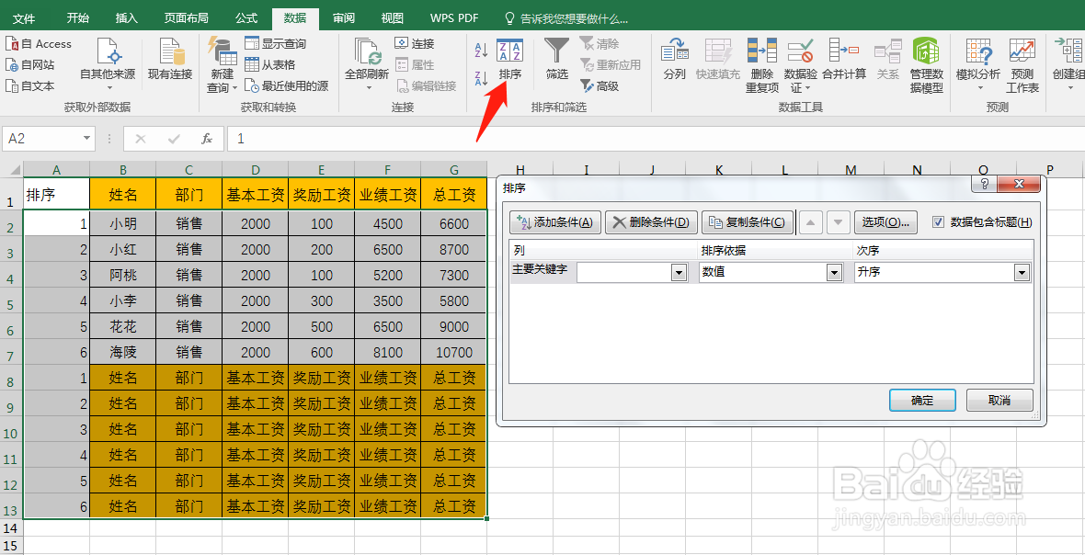
Task: Open 数据验证 data validation
Action: 801,65
